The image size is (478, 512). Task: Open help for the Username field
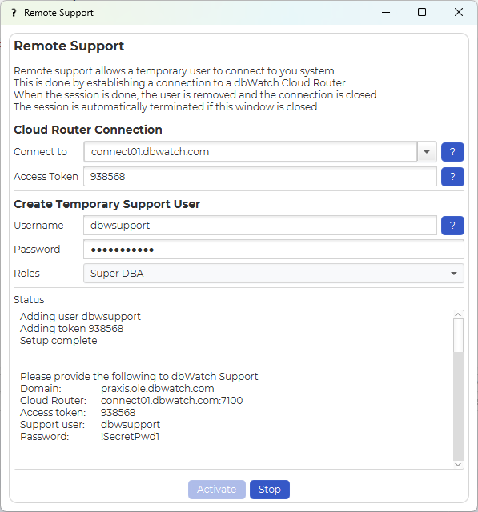point(452,226)
